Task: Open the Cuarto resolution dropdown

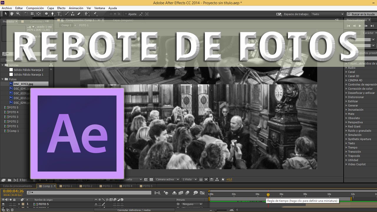Action: (x=133, y=179)
